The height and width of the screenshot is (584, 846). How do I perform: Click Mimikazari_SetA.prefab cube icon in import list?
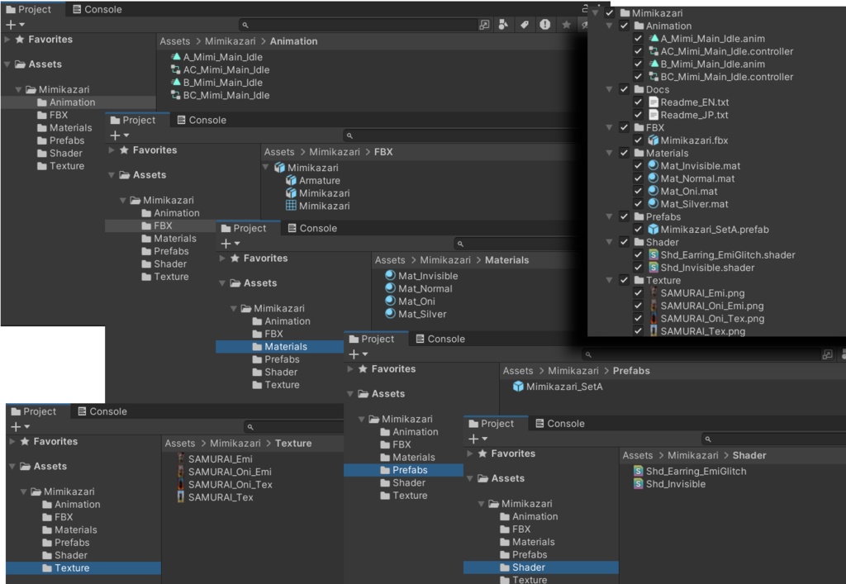click(x=654, y=229)
